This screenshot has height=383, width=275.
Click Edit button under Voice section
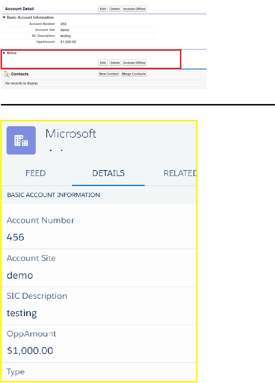[x=103, y=63]
